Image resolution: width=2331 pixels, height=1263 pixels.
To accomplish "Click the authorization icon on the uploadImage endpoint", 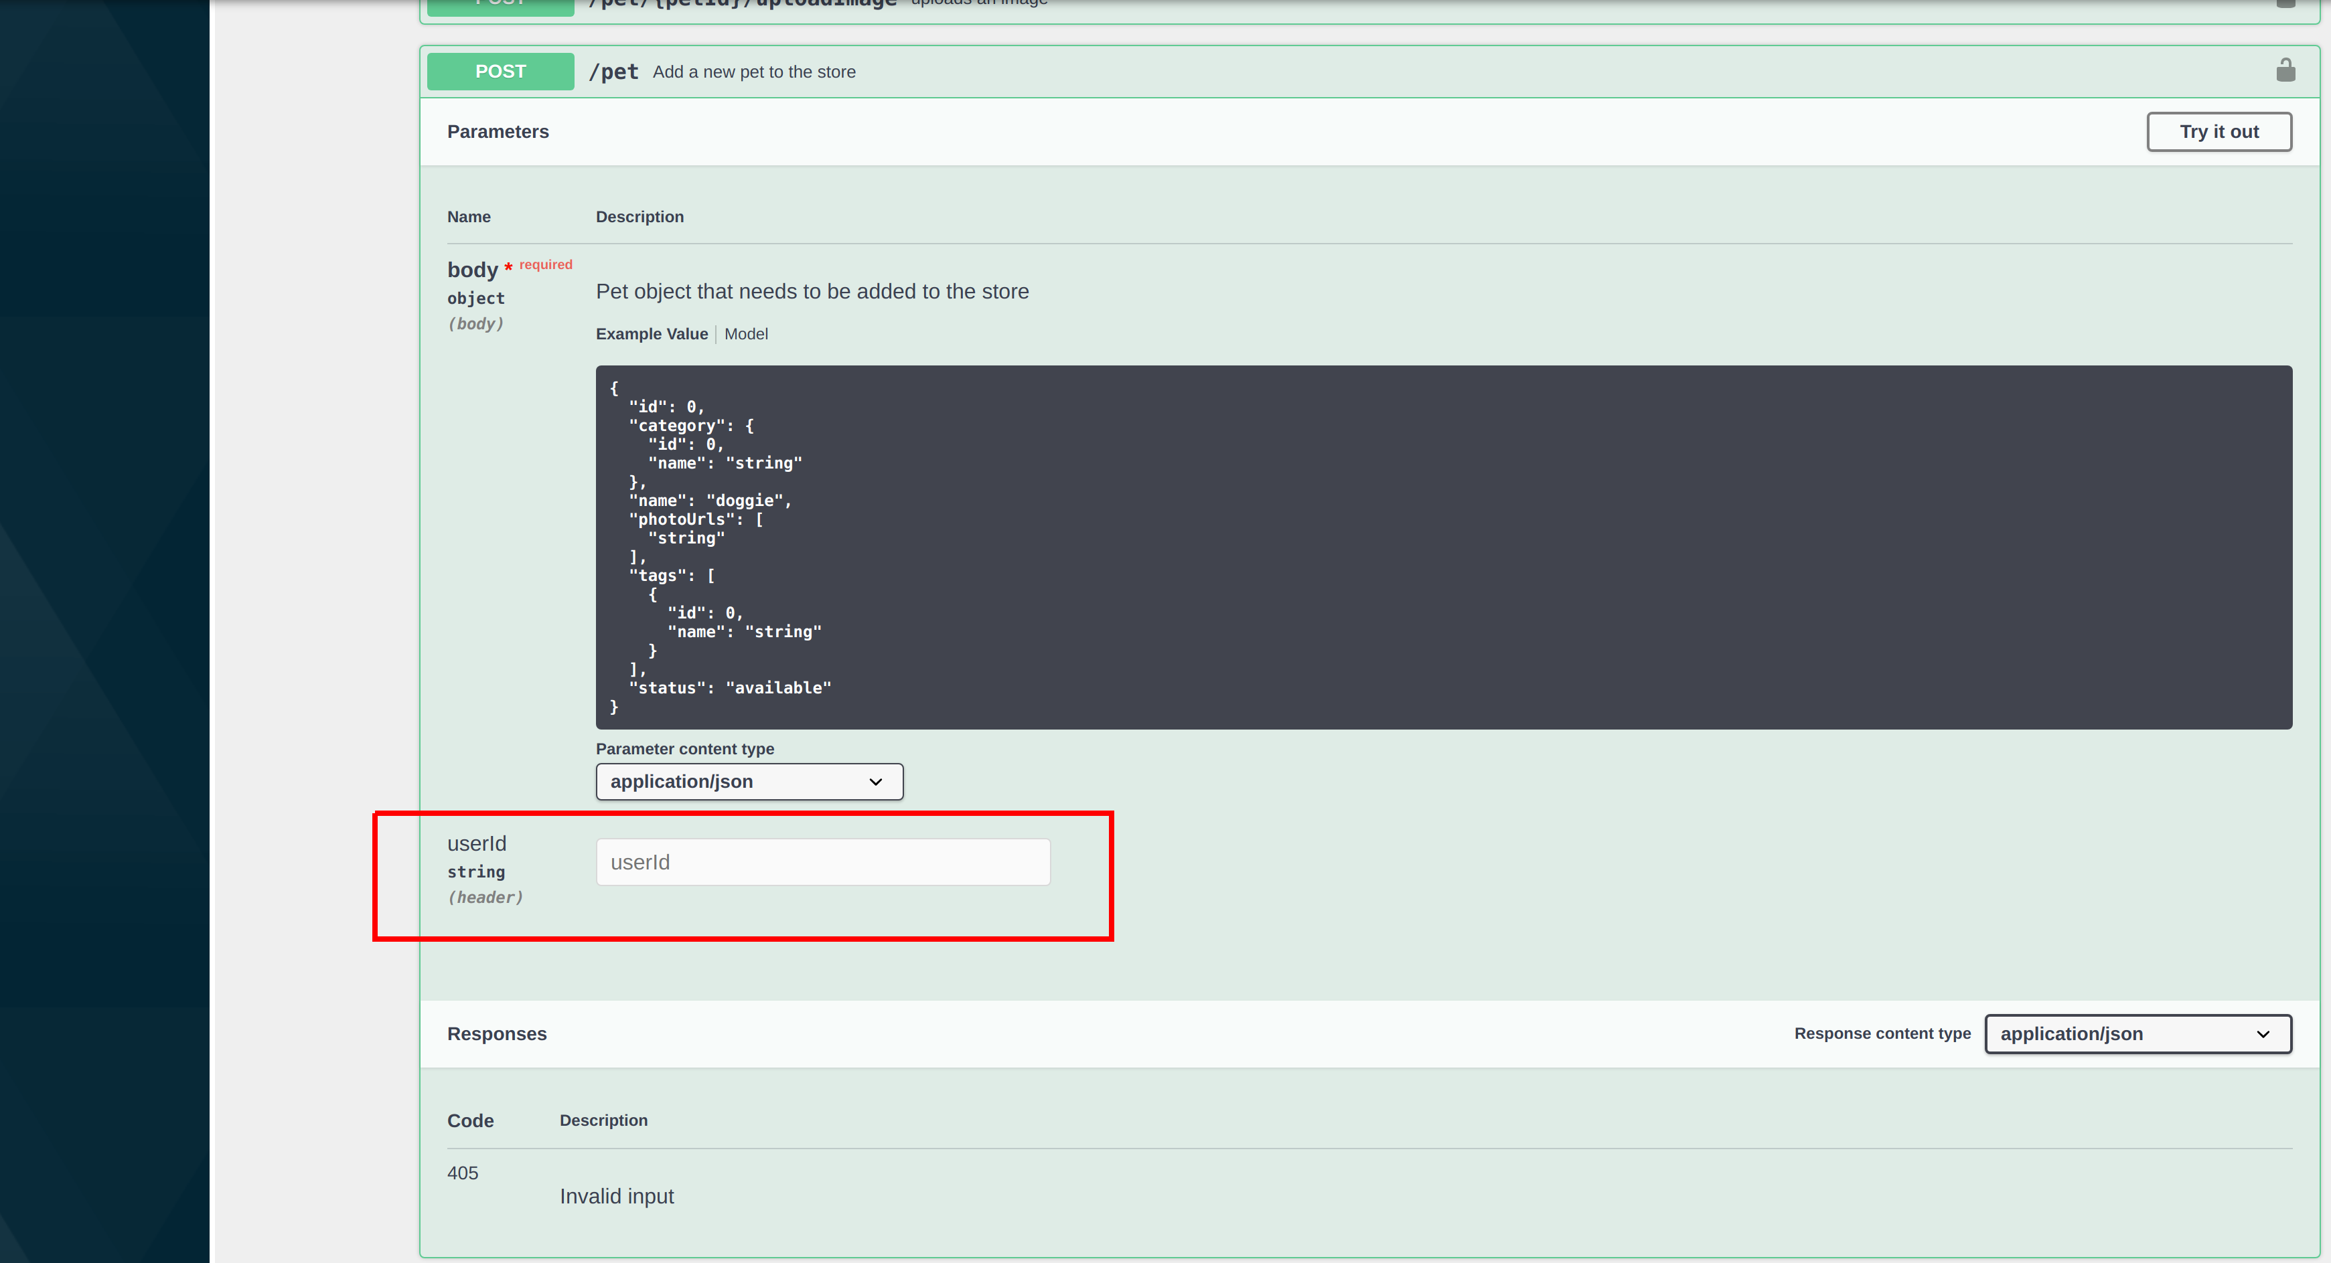I will tap(2287, 3).
